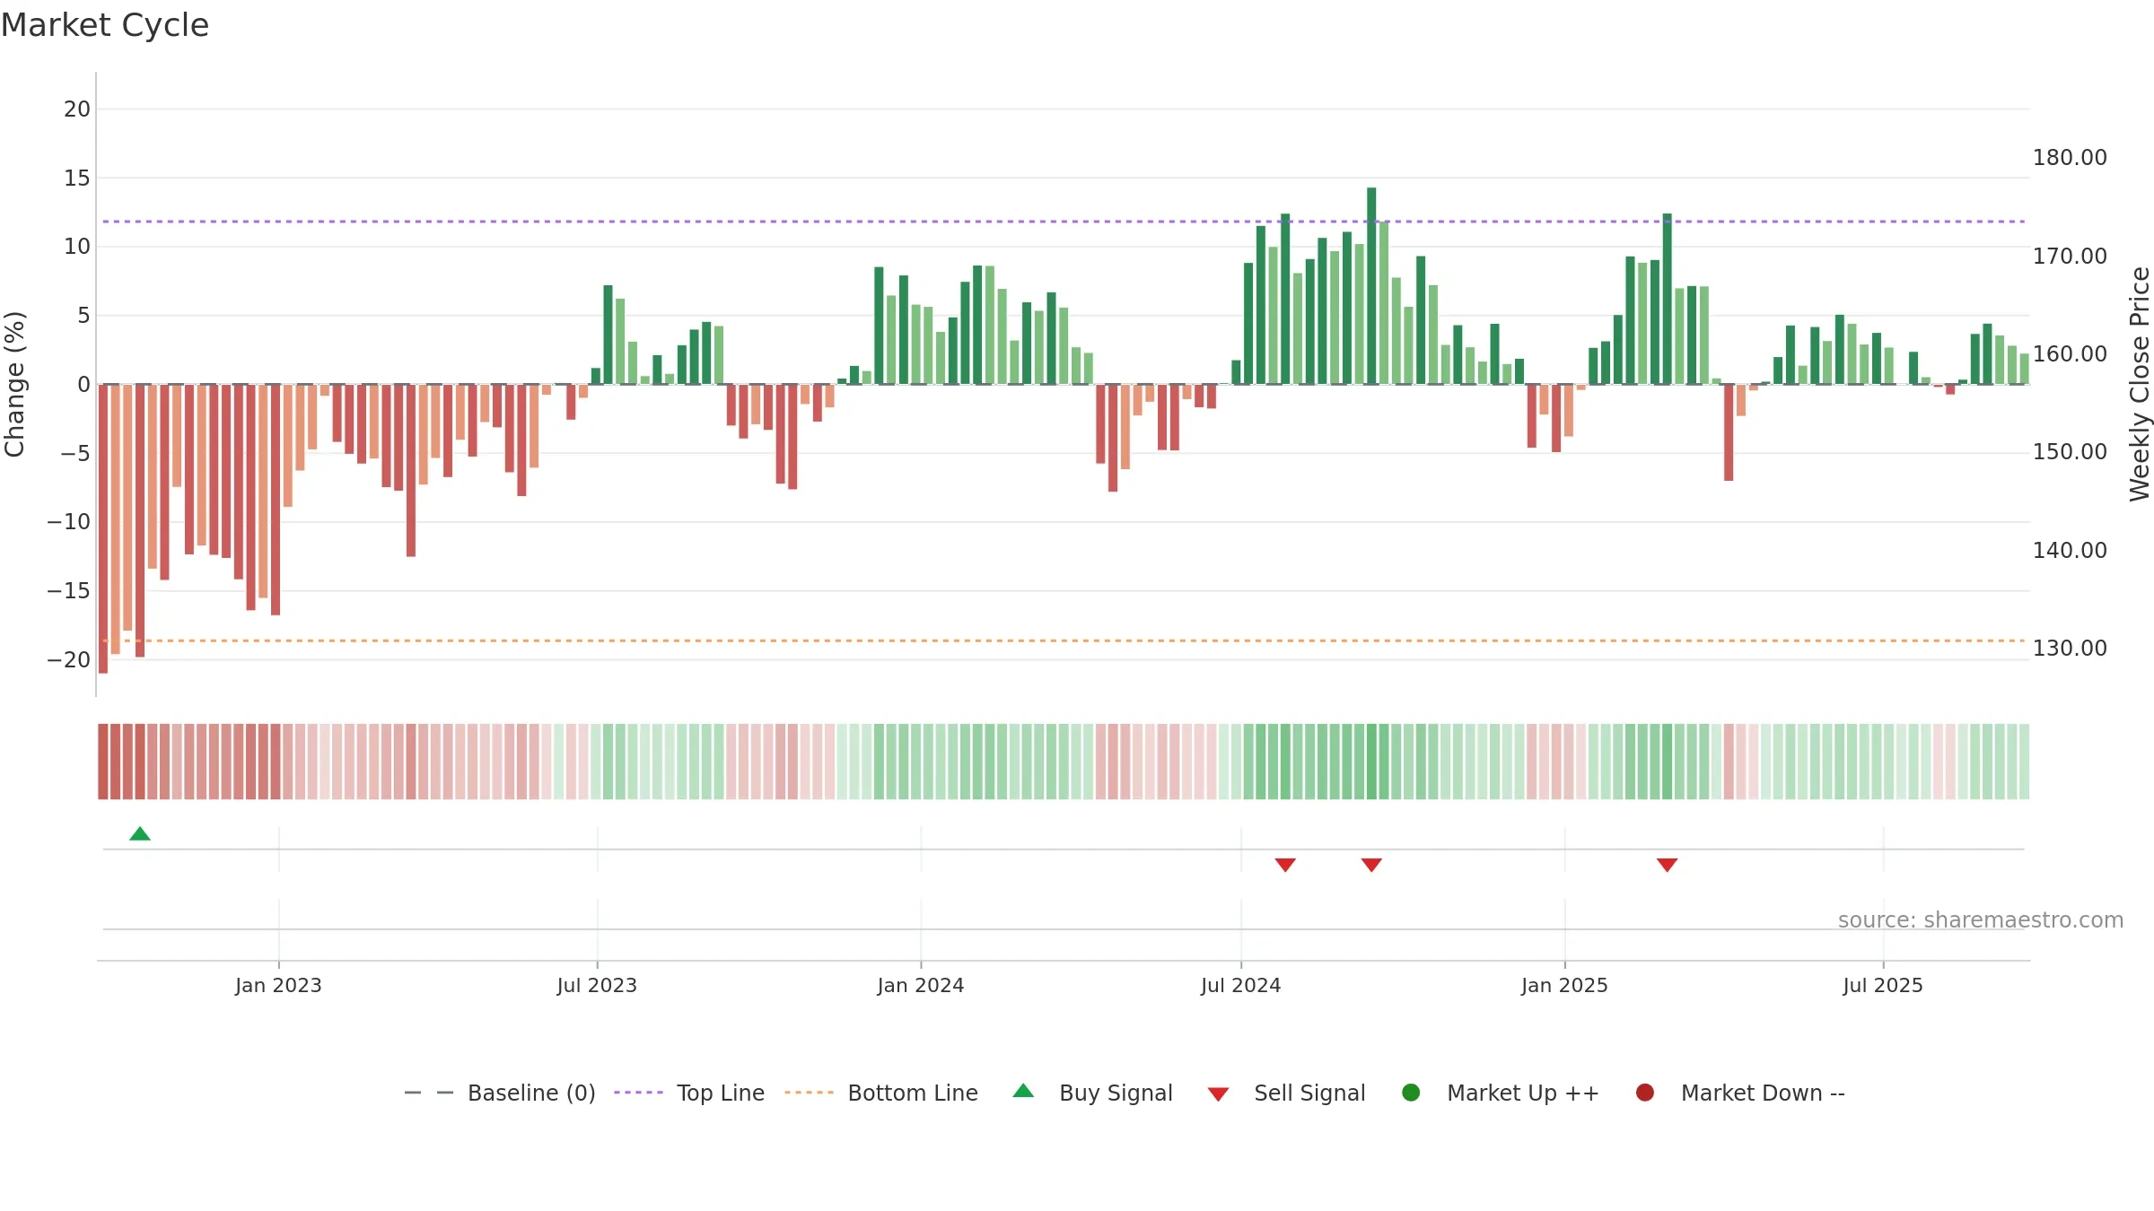Click the red Market Down legend dot
Screen dimensions: 2154x1211
(x=1645, y=1093)
